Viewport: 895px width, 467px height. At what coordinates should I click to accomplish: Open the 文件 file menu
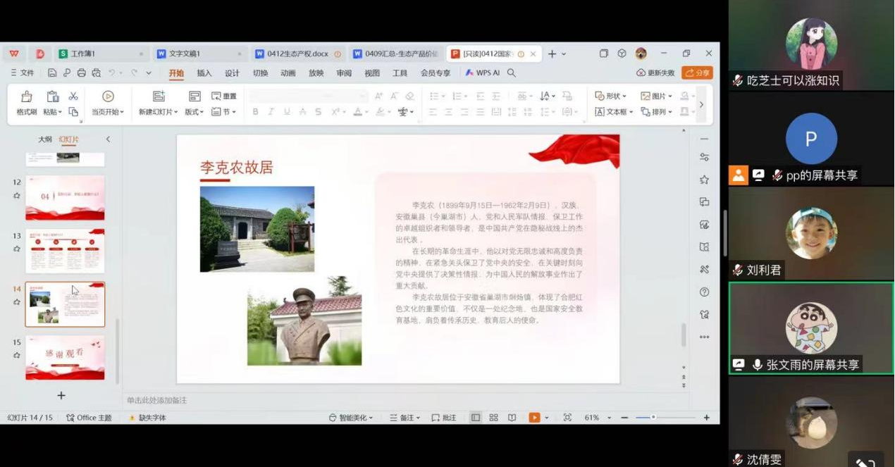click(x=23, y=73)
